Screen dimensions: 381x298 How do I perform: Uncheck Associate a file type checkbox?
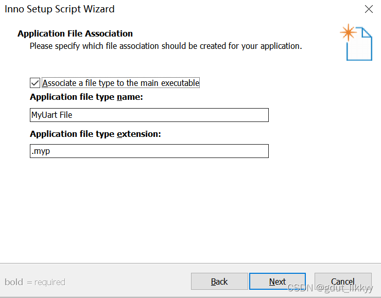pyautogui.click(x=35, y=83)
